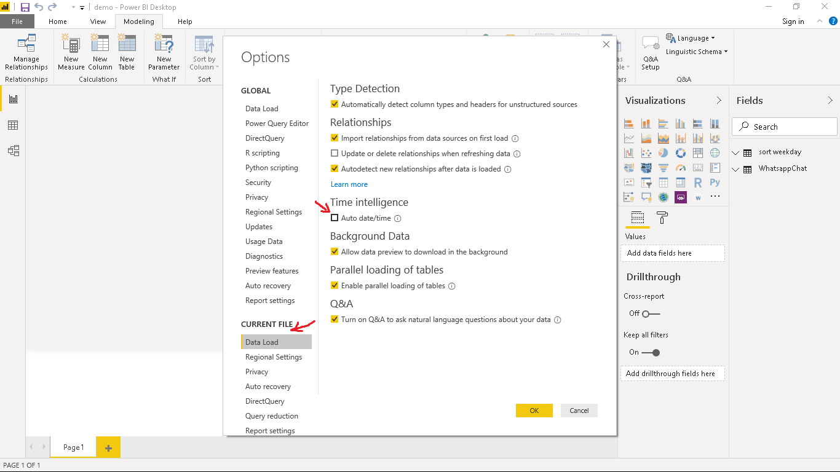840x472 pixels.
Task: Open the Language dropdown in ribbon
Action: pos(690,38)
